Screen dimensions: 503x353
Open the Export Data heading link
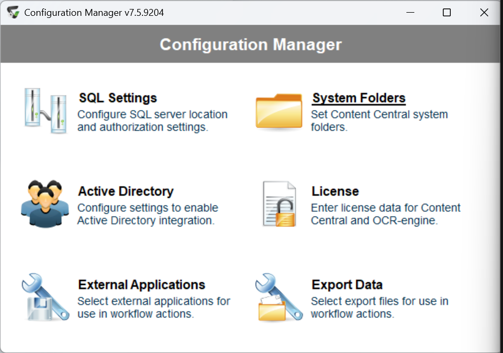click(x=347, y=285)
